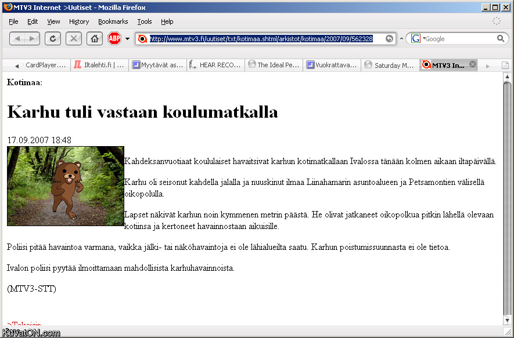This screenshot has height=338, width=514.
Task: Switch to The Ideal Pe... tab
Action: pos(274,65)
